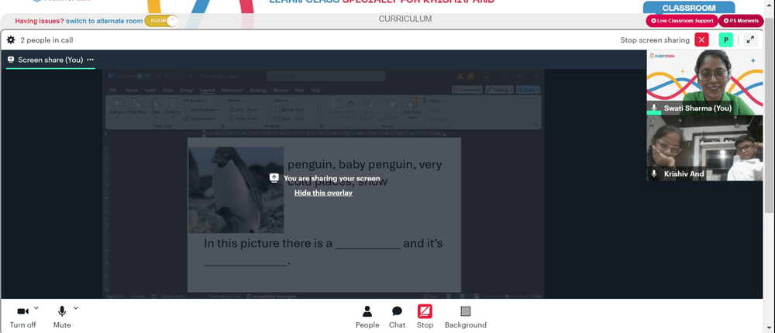Open microphone options chevron
The height and width of the screenshot is (333, 775).
click(76, 307)
